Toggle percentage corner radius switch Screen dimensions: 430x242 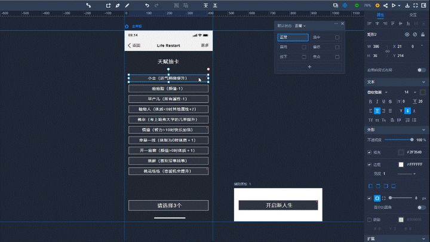pyautogui.click(x=422, y=207)
